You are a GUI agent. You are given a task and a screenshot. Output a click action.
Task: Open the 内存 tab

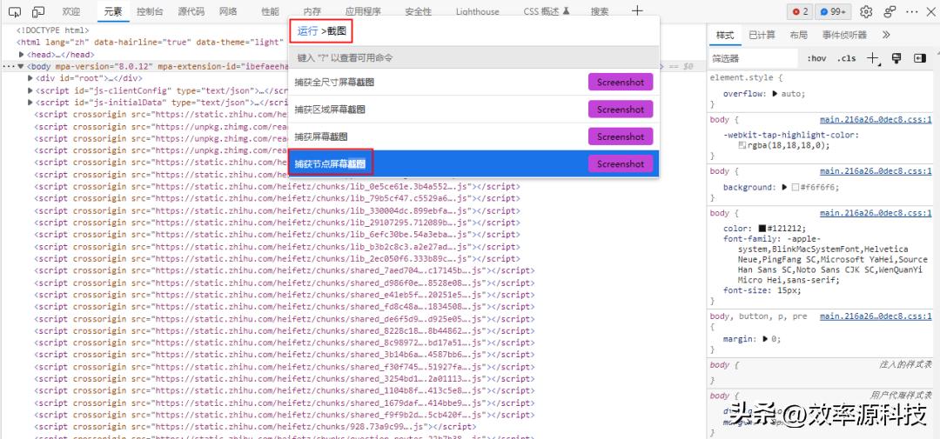point(312,11)
